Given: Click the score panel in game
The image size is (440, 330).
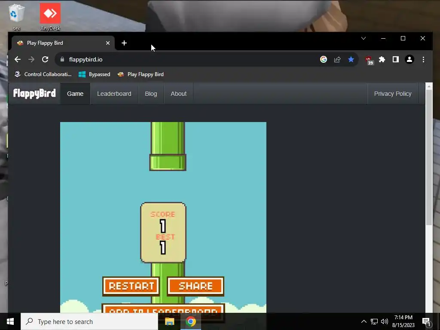Looking at the screenshot, I should [163, 232].
